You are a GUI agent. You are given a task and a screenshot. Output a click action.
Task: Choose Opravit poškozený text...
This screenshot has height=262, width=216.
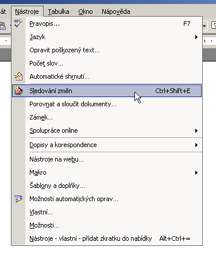point(107,50)
